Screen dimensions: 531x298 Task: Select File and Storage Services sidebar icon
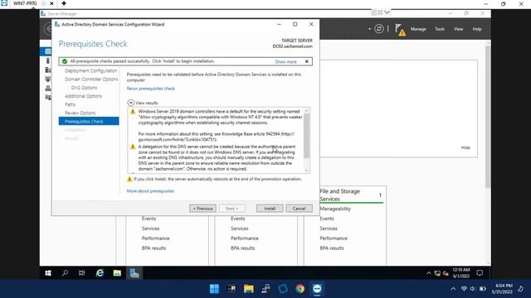[x=48, y=98]
